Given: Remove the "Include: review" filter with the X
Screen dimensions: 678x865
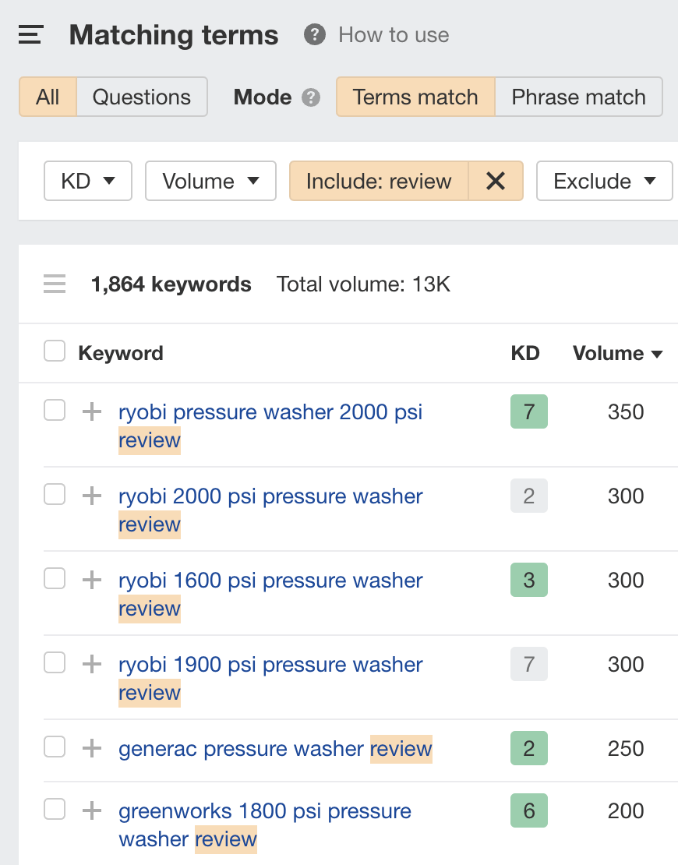Looking at the screenshot, I should 495,180.
